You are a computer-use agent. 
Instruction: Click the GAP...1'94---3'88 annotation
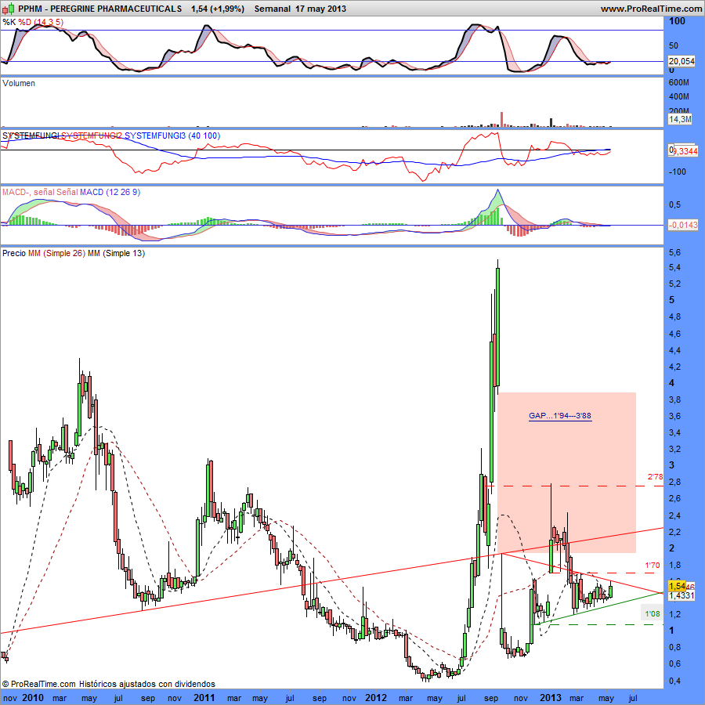coord(560,416)
